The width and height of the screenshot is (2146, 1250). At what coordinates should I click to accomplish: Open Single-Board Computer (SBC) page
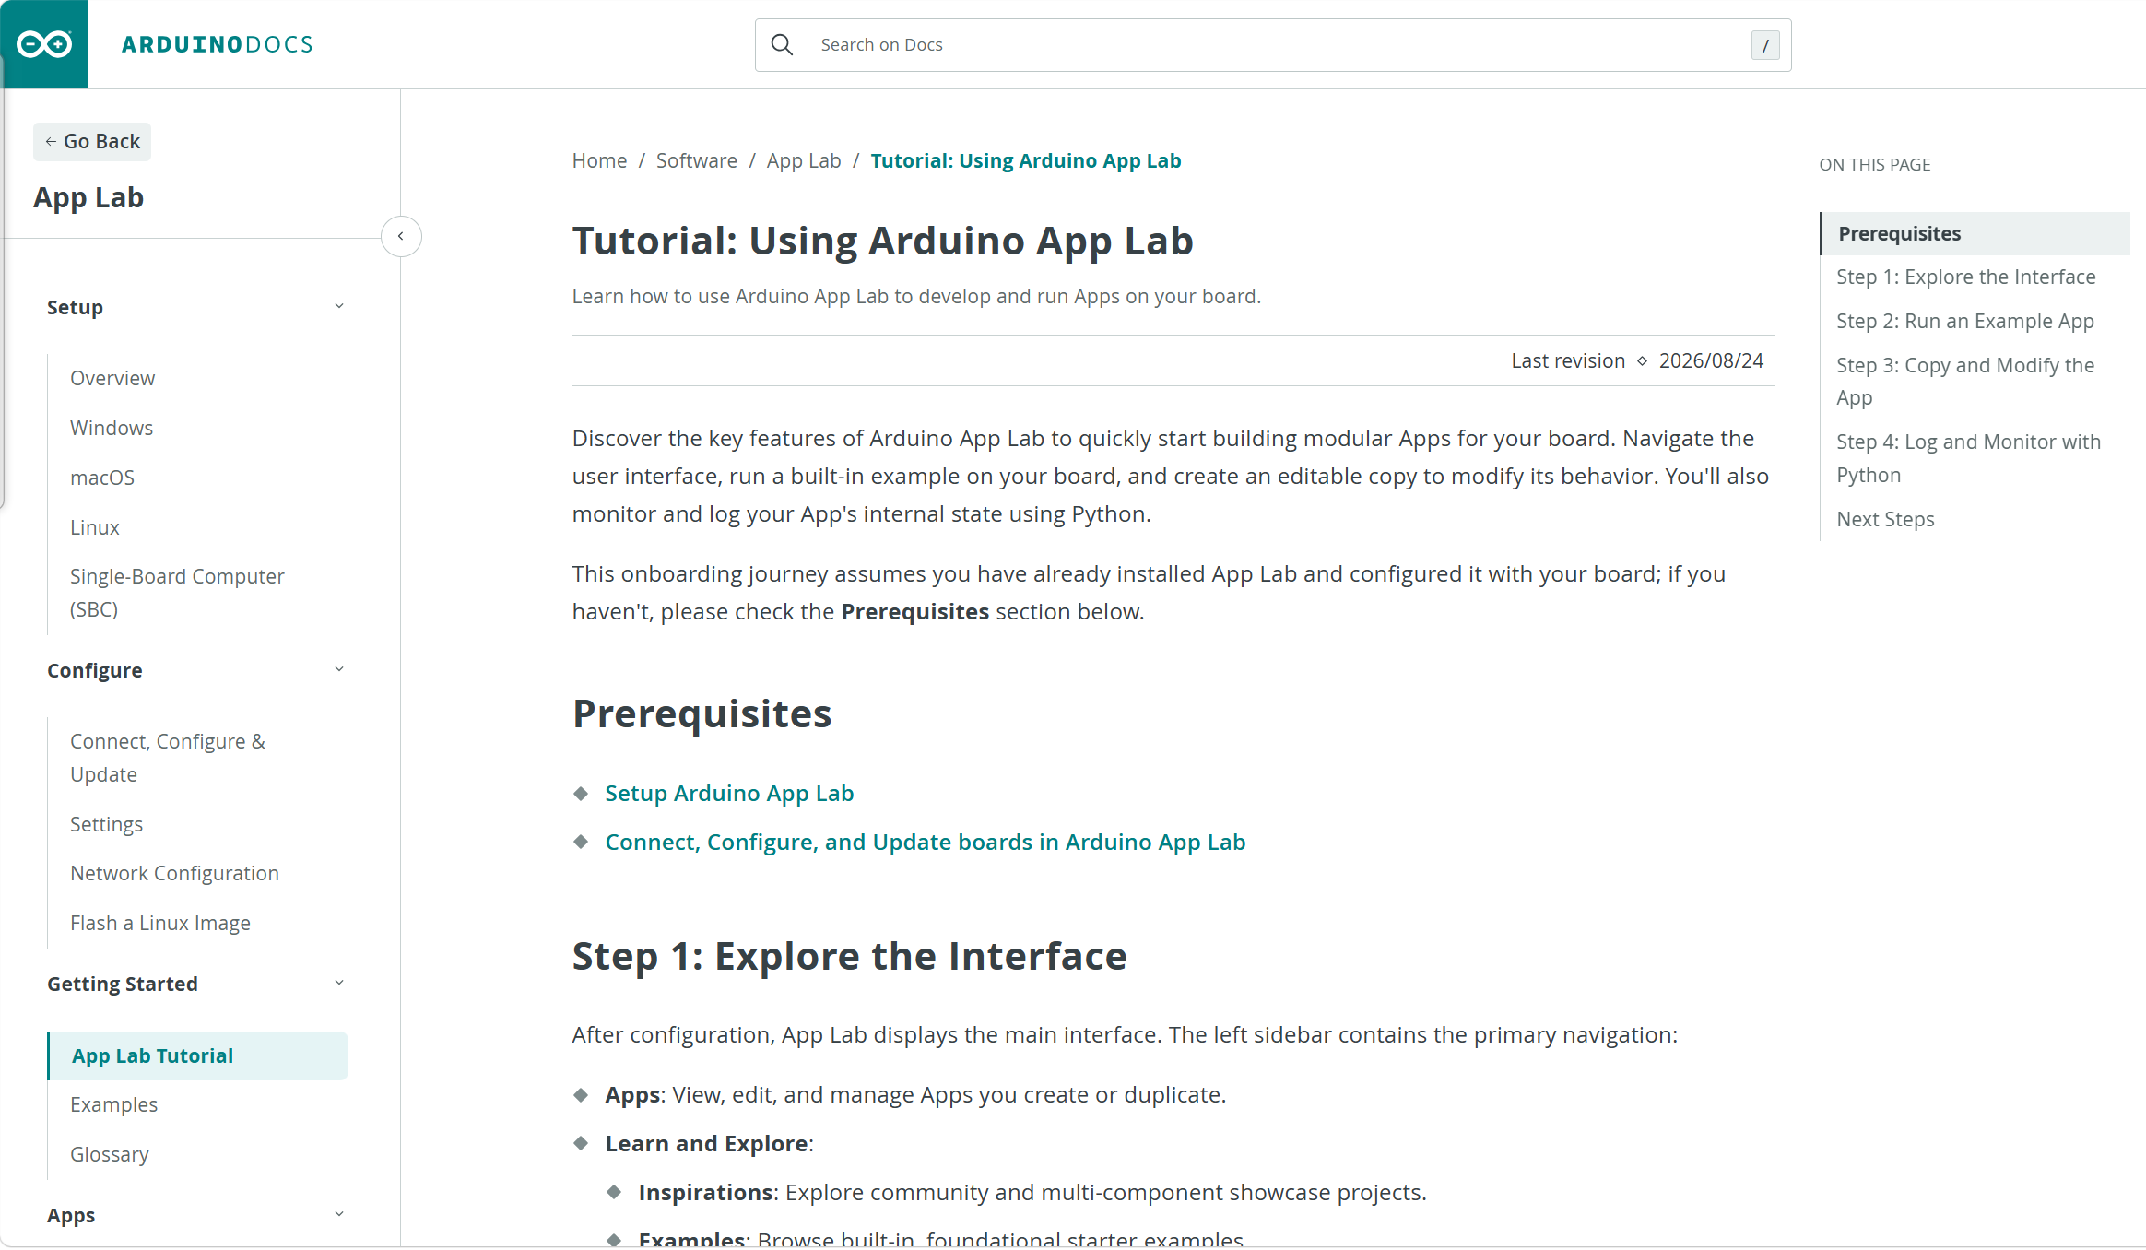(x=177, y=594)
